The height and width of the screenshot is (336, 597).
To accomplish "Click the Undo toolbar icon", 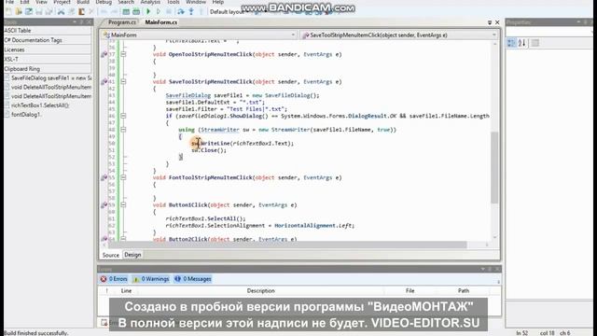I will [104, 12].
